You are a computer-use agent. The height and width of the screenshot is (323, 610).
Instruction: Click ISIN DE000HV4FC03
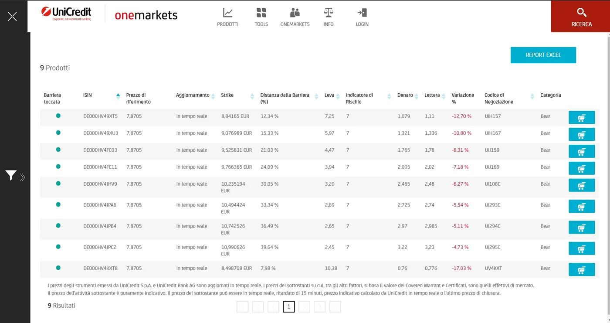coord(100,150)
